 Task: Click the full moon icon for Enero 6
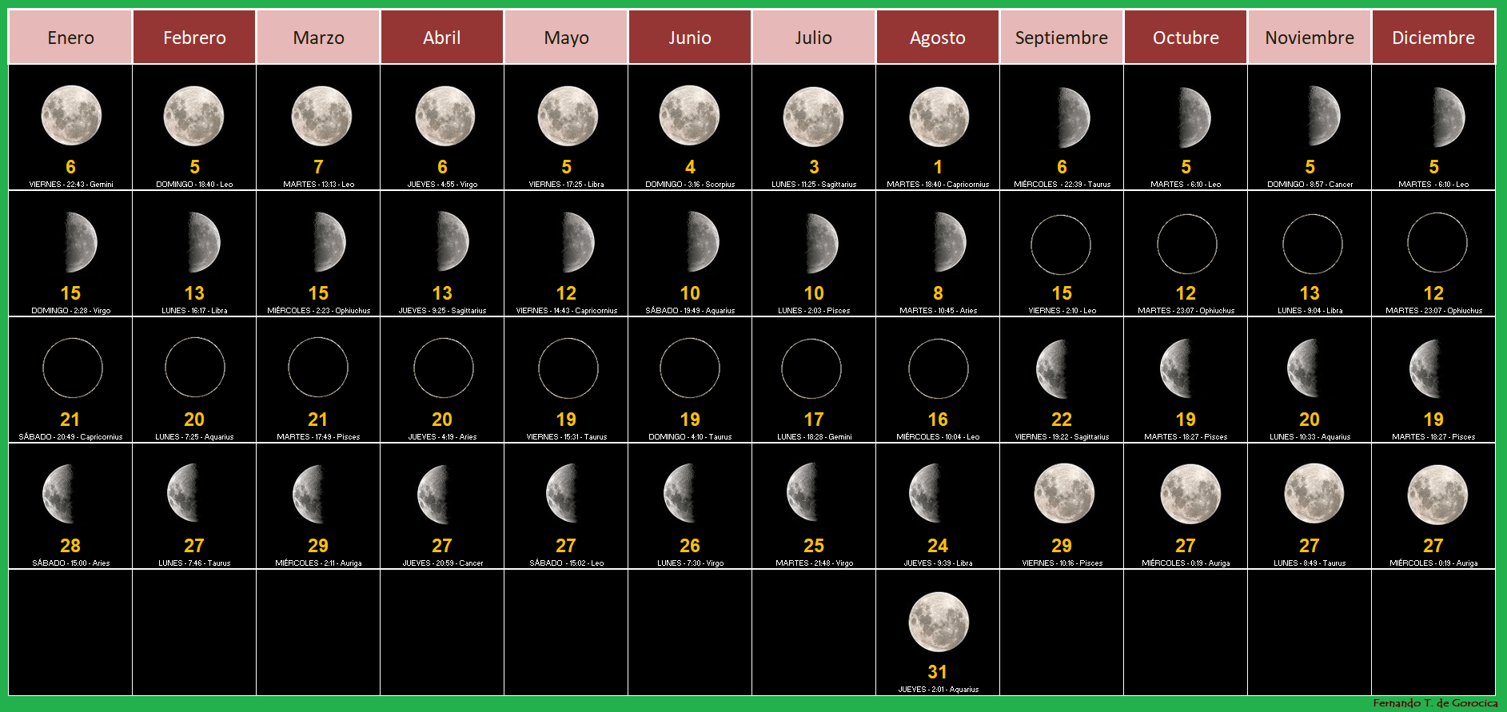tap(71, 117)
